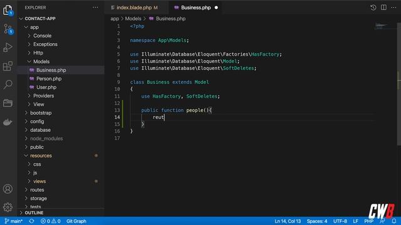Click 'namespace App\Models;' code line
The image size is (401, 225).
[x=159, y=40]
